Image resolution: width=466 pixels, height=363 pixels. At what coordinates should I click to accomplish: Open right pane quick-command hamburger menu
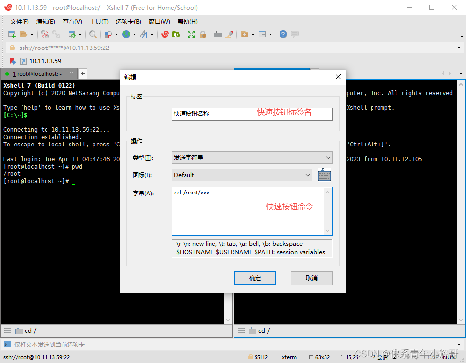(242, 331)
